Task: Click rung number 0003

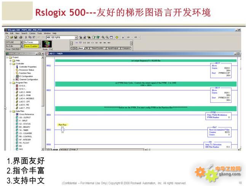Action: pyautogui.click(x=49, y=90)
